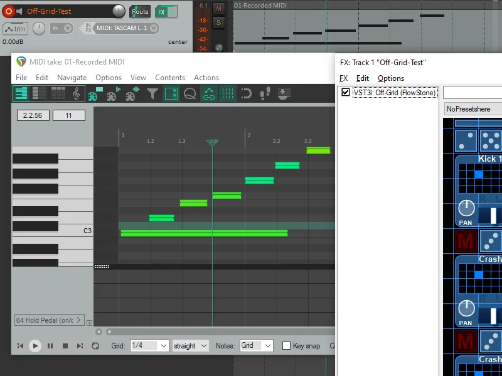Open the MIDI editor filter funnel icon
The width and height of the screenshot is (502, 376).
pyautogui.click(x=152, y=94)
